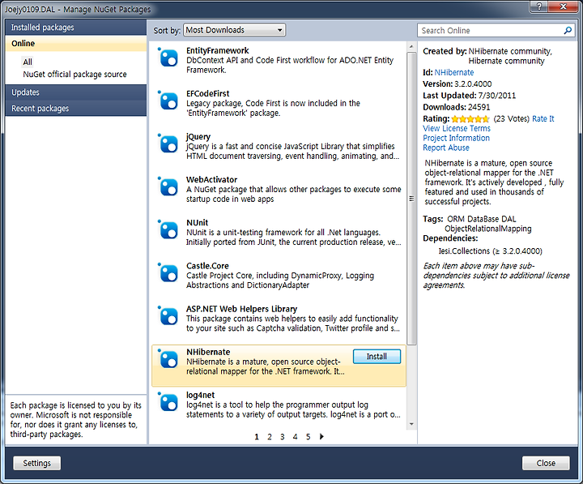Viewport: 583px width, 484px height.
Task: Click the search magnifier icon
Action: click(568, 31)
